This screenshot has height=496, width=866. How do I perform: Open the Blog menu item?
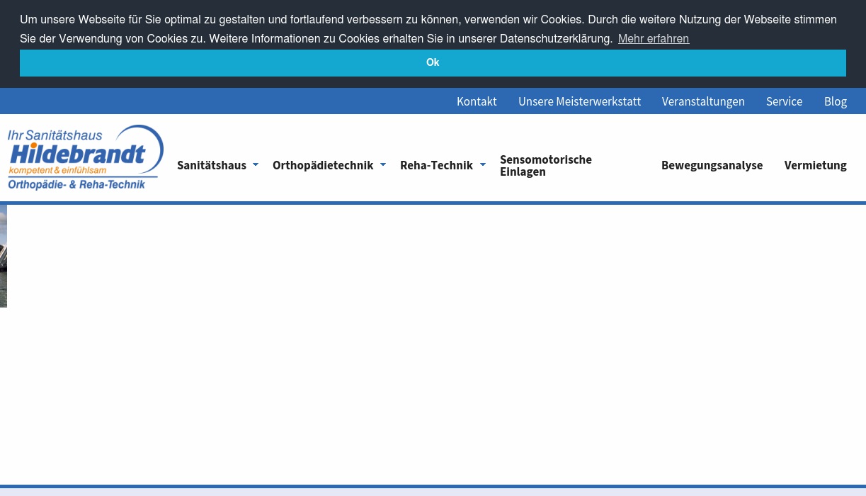coord(835,101)
